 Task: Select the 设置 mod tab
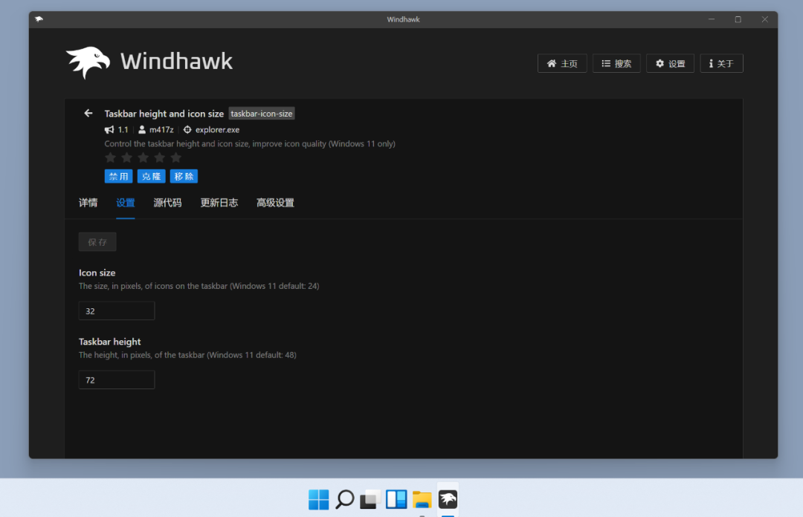pyautogui.click(x=126, y=203)
